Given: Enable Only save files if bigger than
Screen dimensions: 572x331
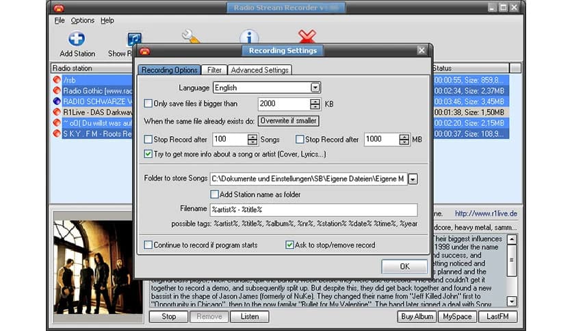Looking at the screenshot, I should [148, 103].
